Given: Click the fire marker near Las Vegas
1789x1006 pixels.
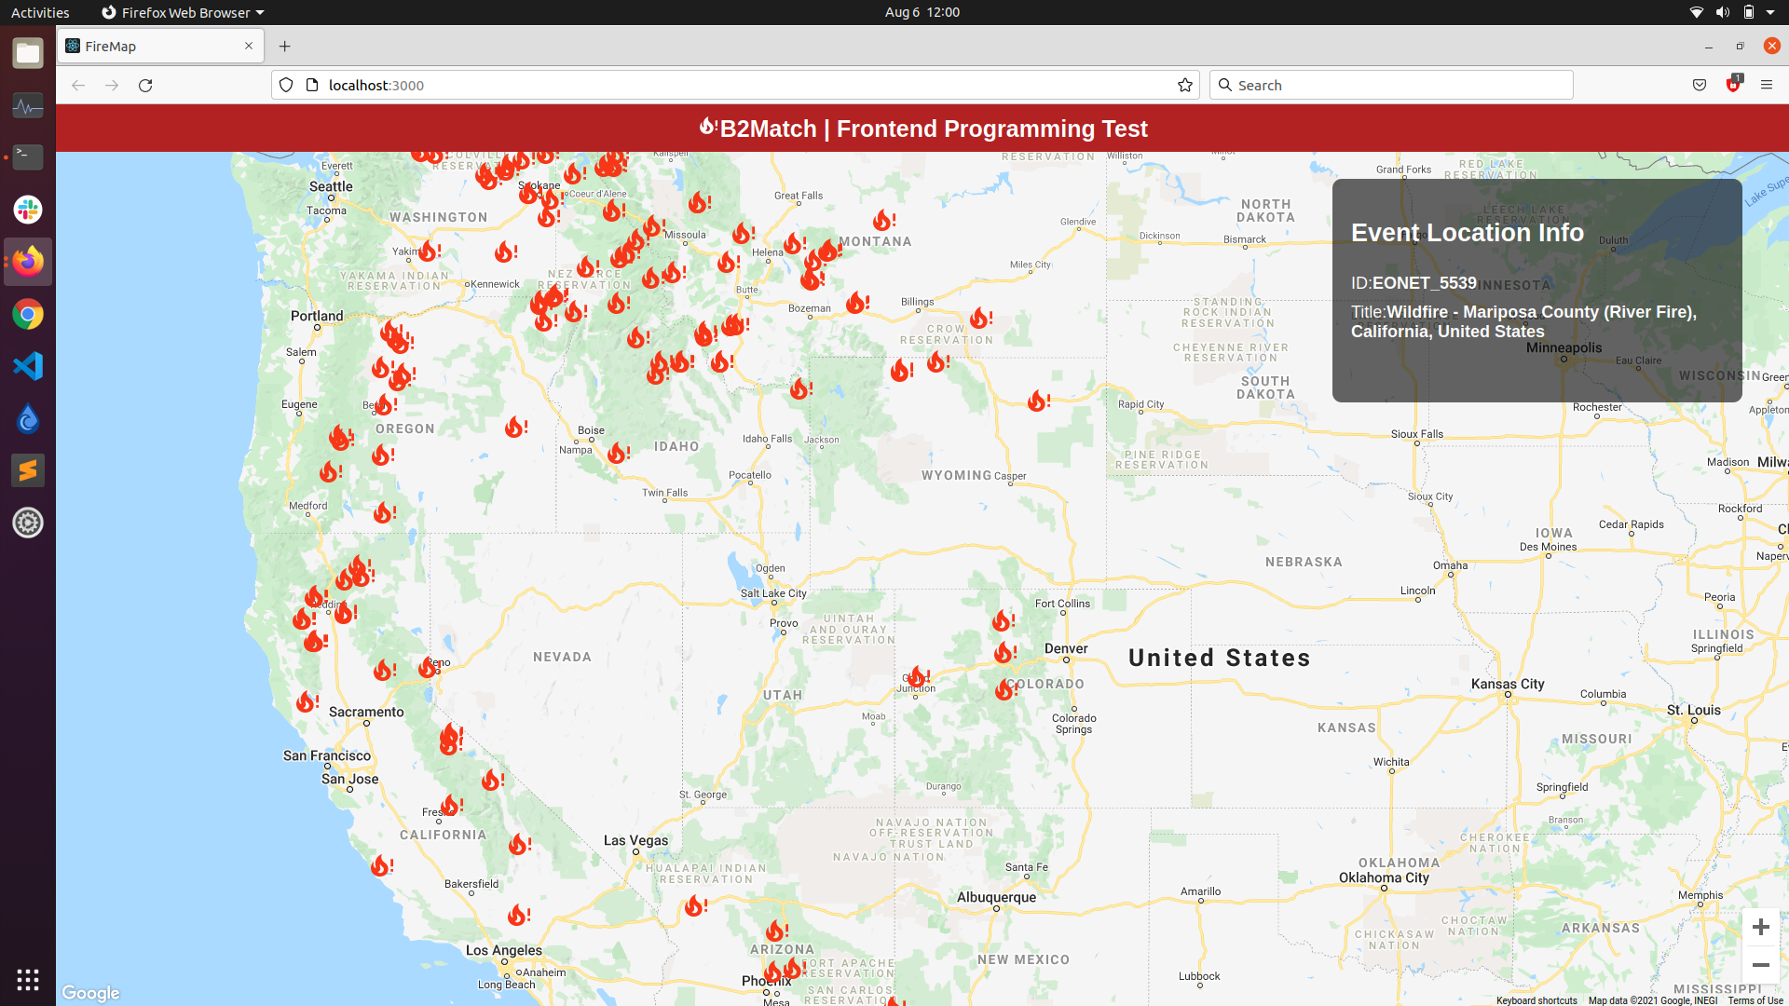Looking at the screenshot, I should [695, 905].
